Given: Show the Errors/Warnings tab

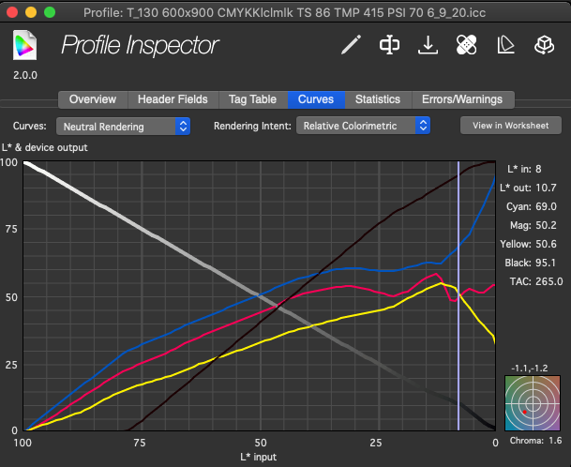Looking at the screenshot, I should 461,99.
